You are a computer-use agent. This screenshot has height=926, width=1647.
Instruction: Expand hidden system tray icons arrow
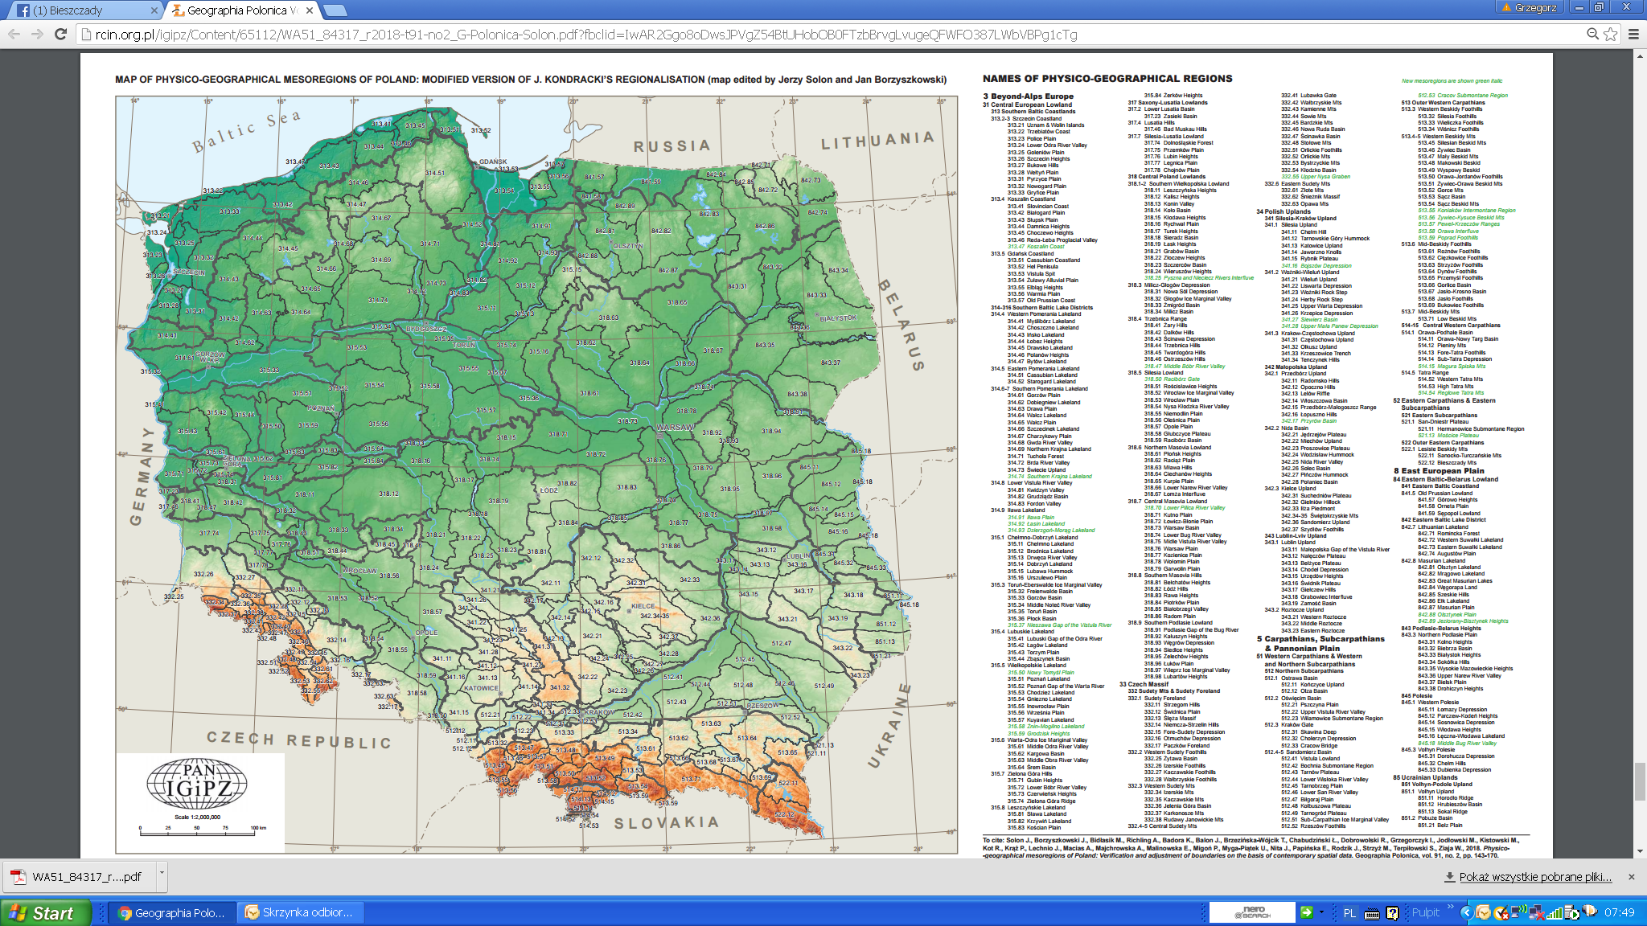coord(1465,912)
